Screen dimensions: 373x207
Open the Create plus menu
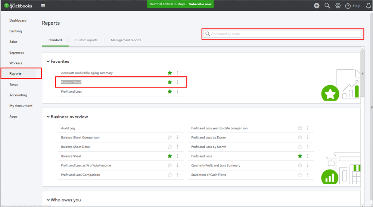point(316,6)
